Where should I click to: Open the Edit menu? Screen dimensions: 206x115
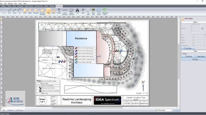click(x=1, y=4)
